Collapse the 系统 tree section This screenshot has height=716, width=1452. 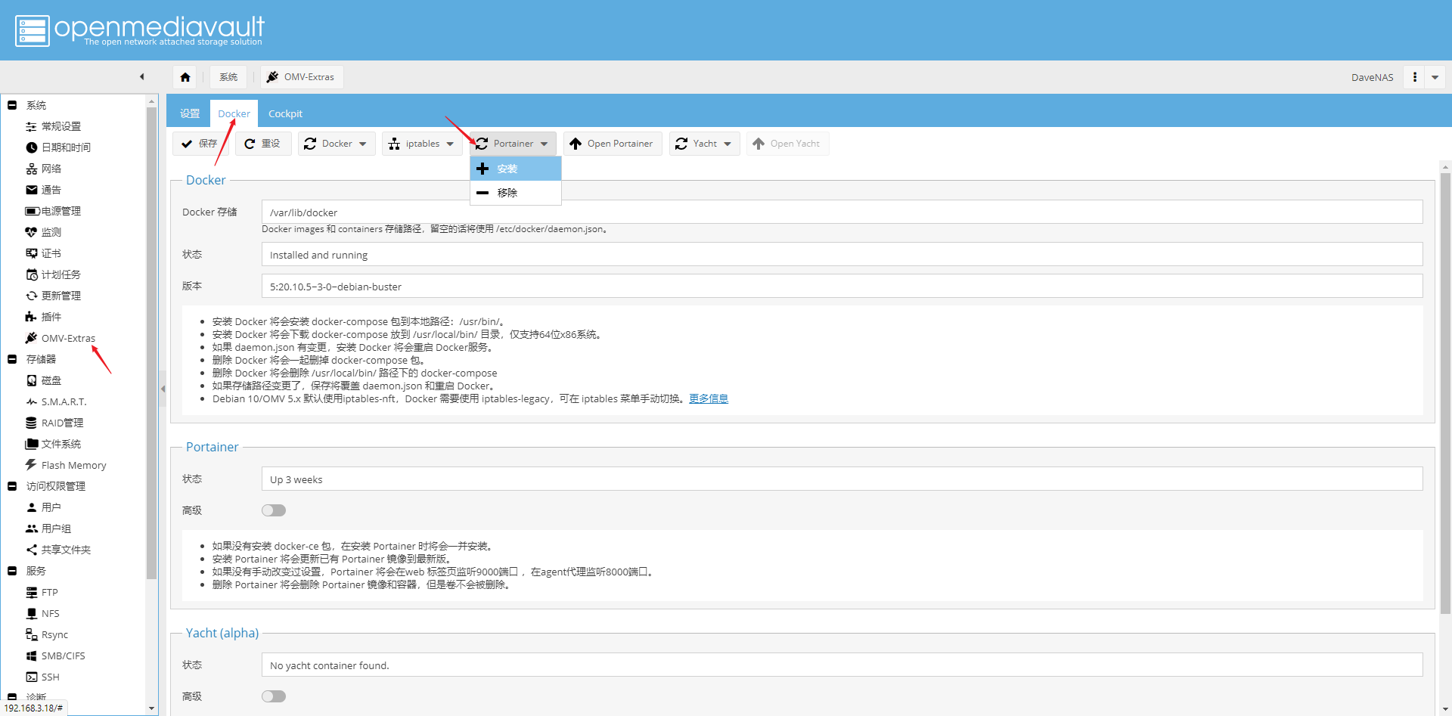coord(12,105)
